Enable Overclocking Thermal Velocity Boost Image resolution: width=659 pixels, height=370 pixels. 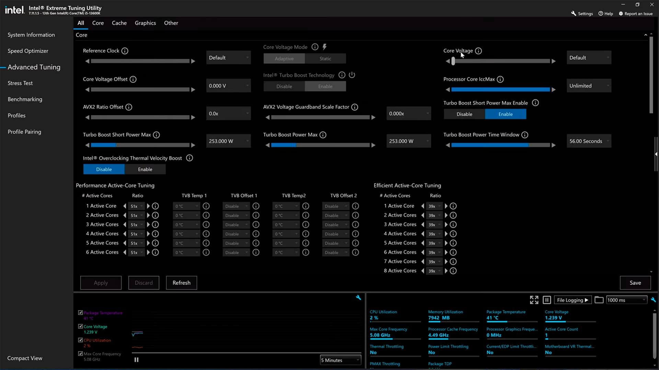[x=145, y=169]
